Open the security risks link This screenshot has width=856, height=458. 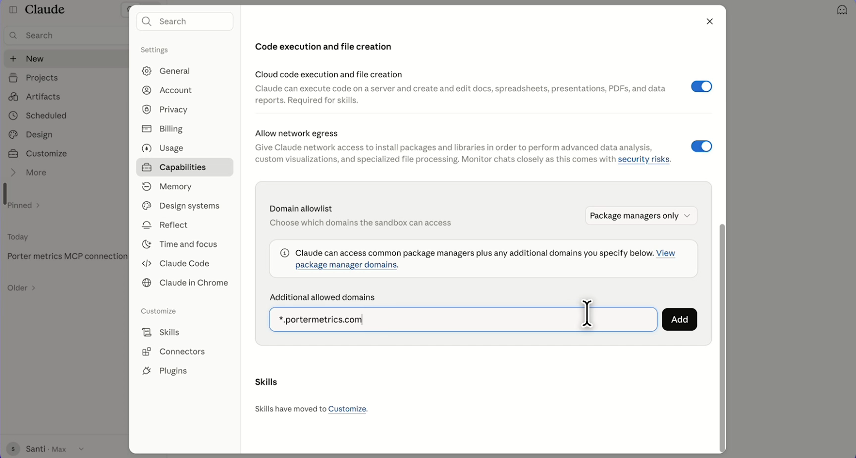click(643, 160)
